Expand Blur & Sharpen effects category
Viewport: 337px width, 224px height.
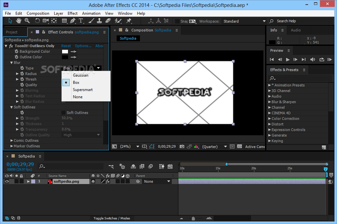click(270, 102)
